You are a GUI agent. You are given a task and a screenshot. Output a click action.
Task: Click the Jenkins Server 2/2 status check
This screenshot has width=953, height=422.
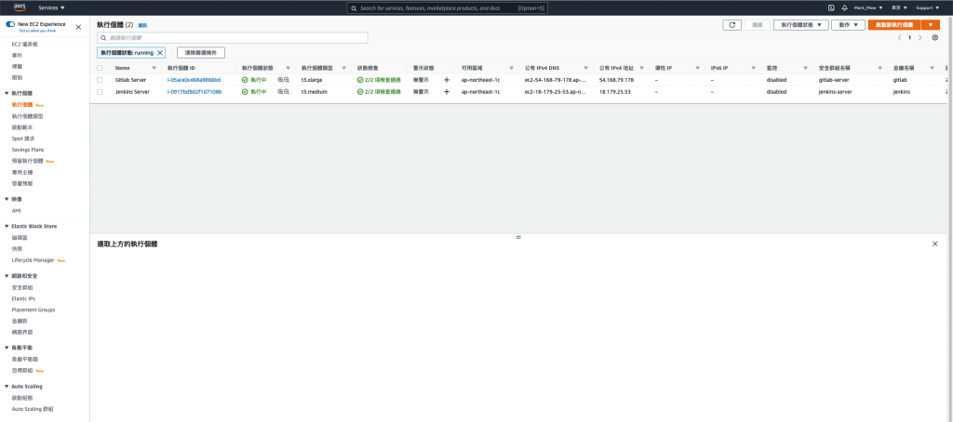point(379,92)
